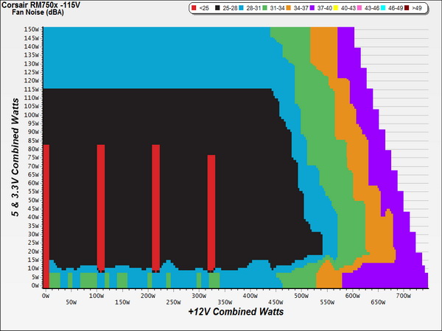Click the 115w label on vertical axis
The image size is (442, 331).
(x=32, y=89)
